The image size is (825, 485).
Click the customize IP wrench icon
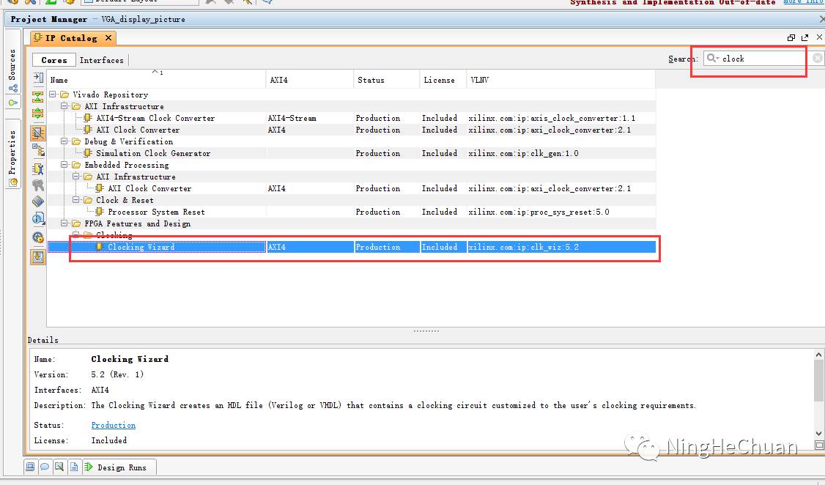[38, 168]
